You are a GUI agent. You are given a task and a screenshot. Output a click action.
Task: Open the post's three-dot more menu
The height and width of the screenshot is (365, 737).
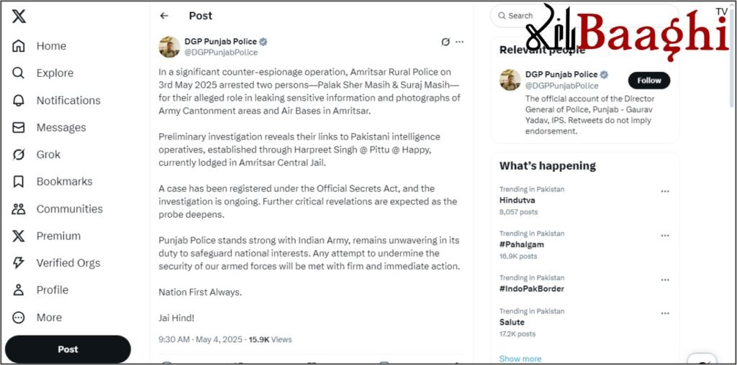pos(460,42)
